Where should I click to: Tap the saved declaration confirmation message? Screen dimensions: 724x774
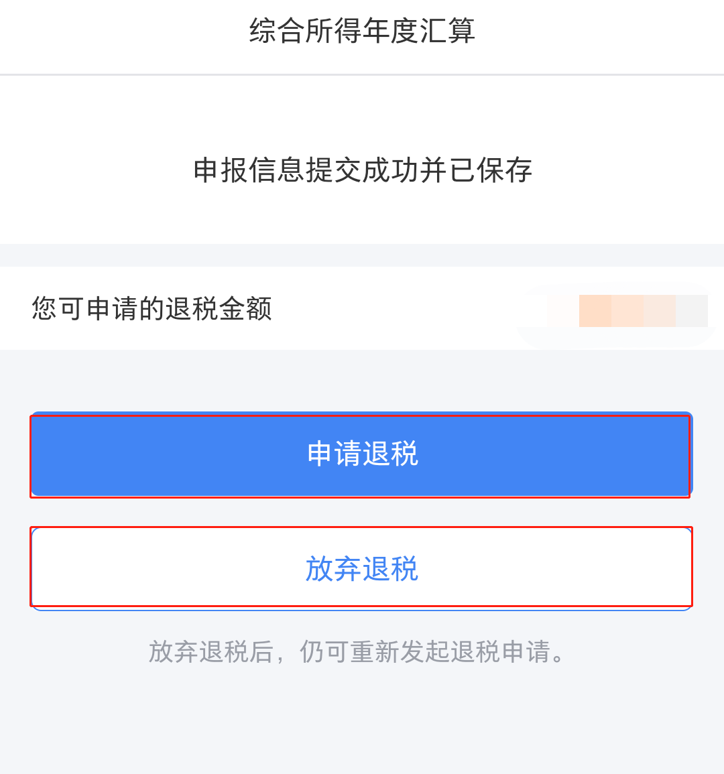click(x=362, y=170)
